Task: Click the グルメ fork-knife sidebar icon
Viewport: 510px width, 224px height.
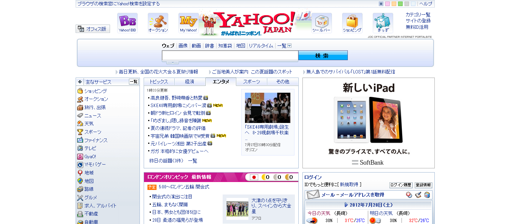Action: click(x=80, y=198)
